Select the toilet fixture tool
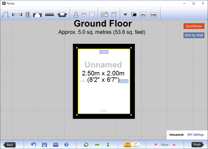The image size is (208, 149). click(76, 15)
